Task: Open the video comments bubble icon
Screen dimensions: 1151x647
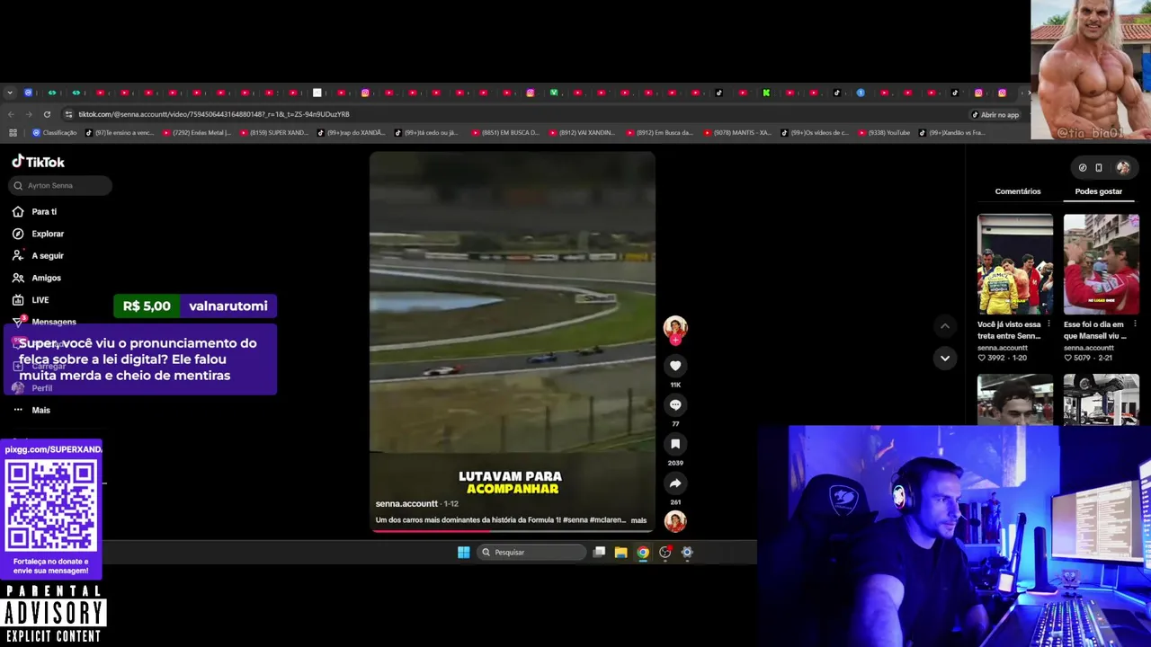Action: pos(675,405)
